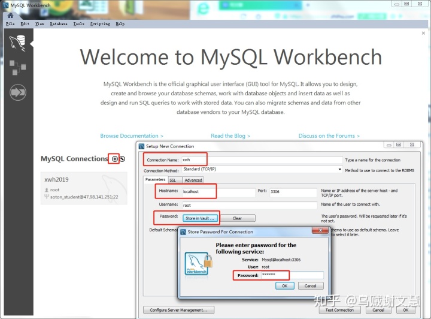Click Store in Vault button

pos(200,218)
